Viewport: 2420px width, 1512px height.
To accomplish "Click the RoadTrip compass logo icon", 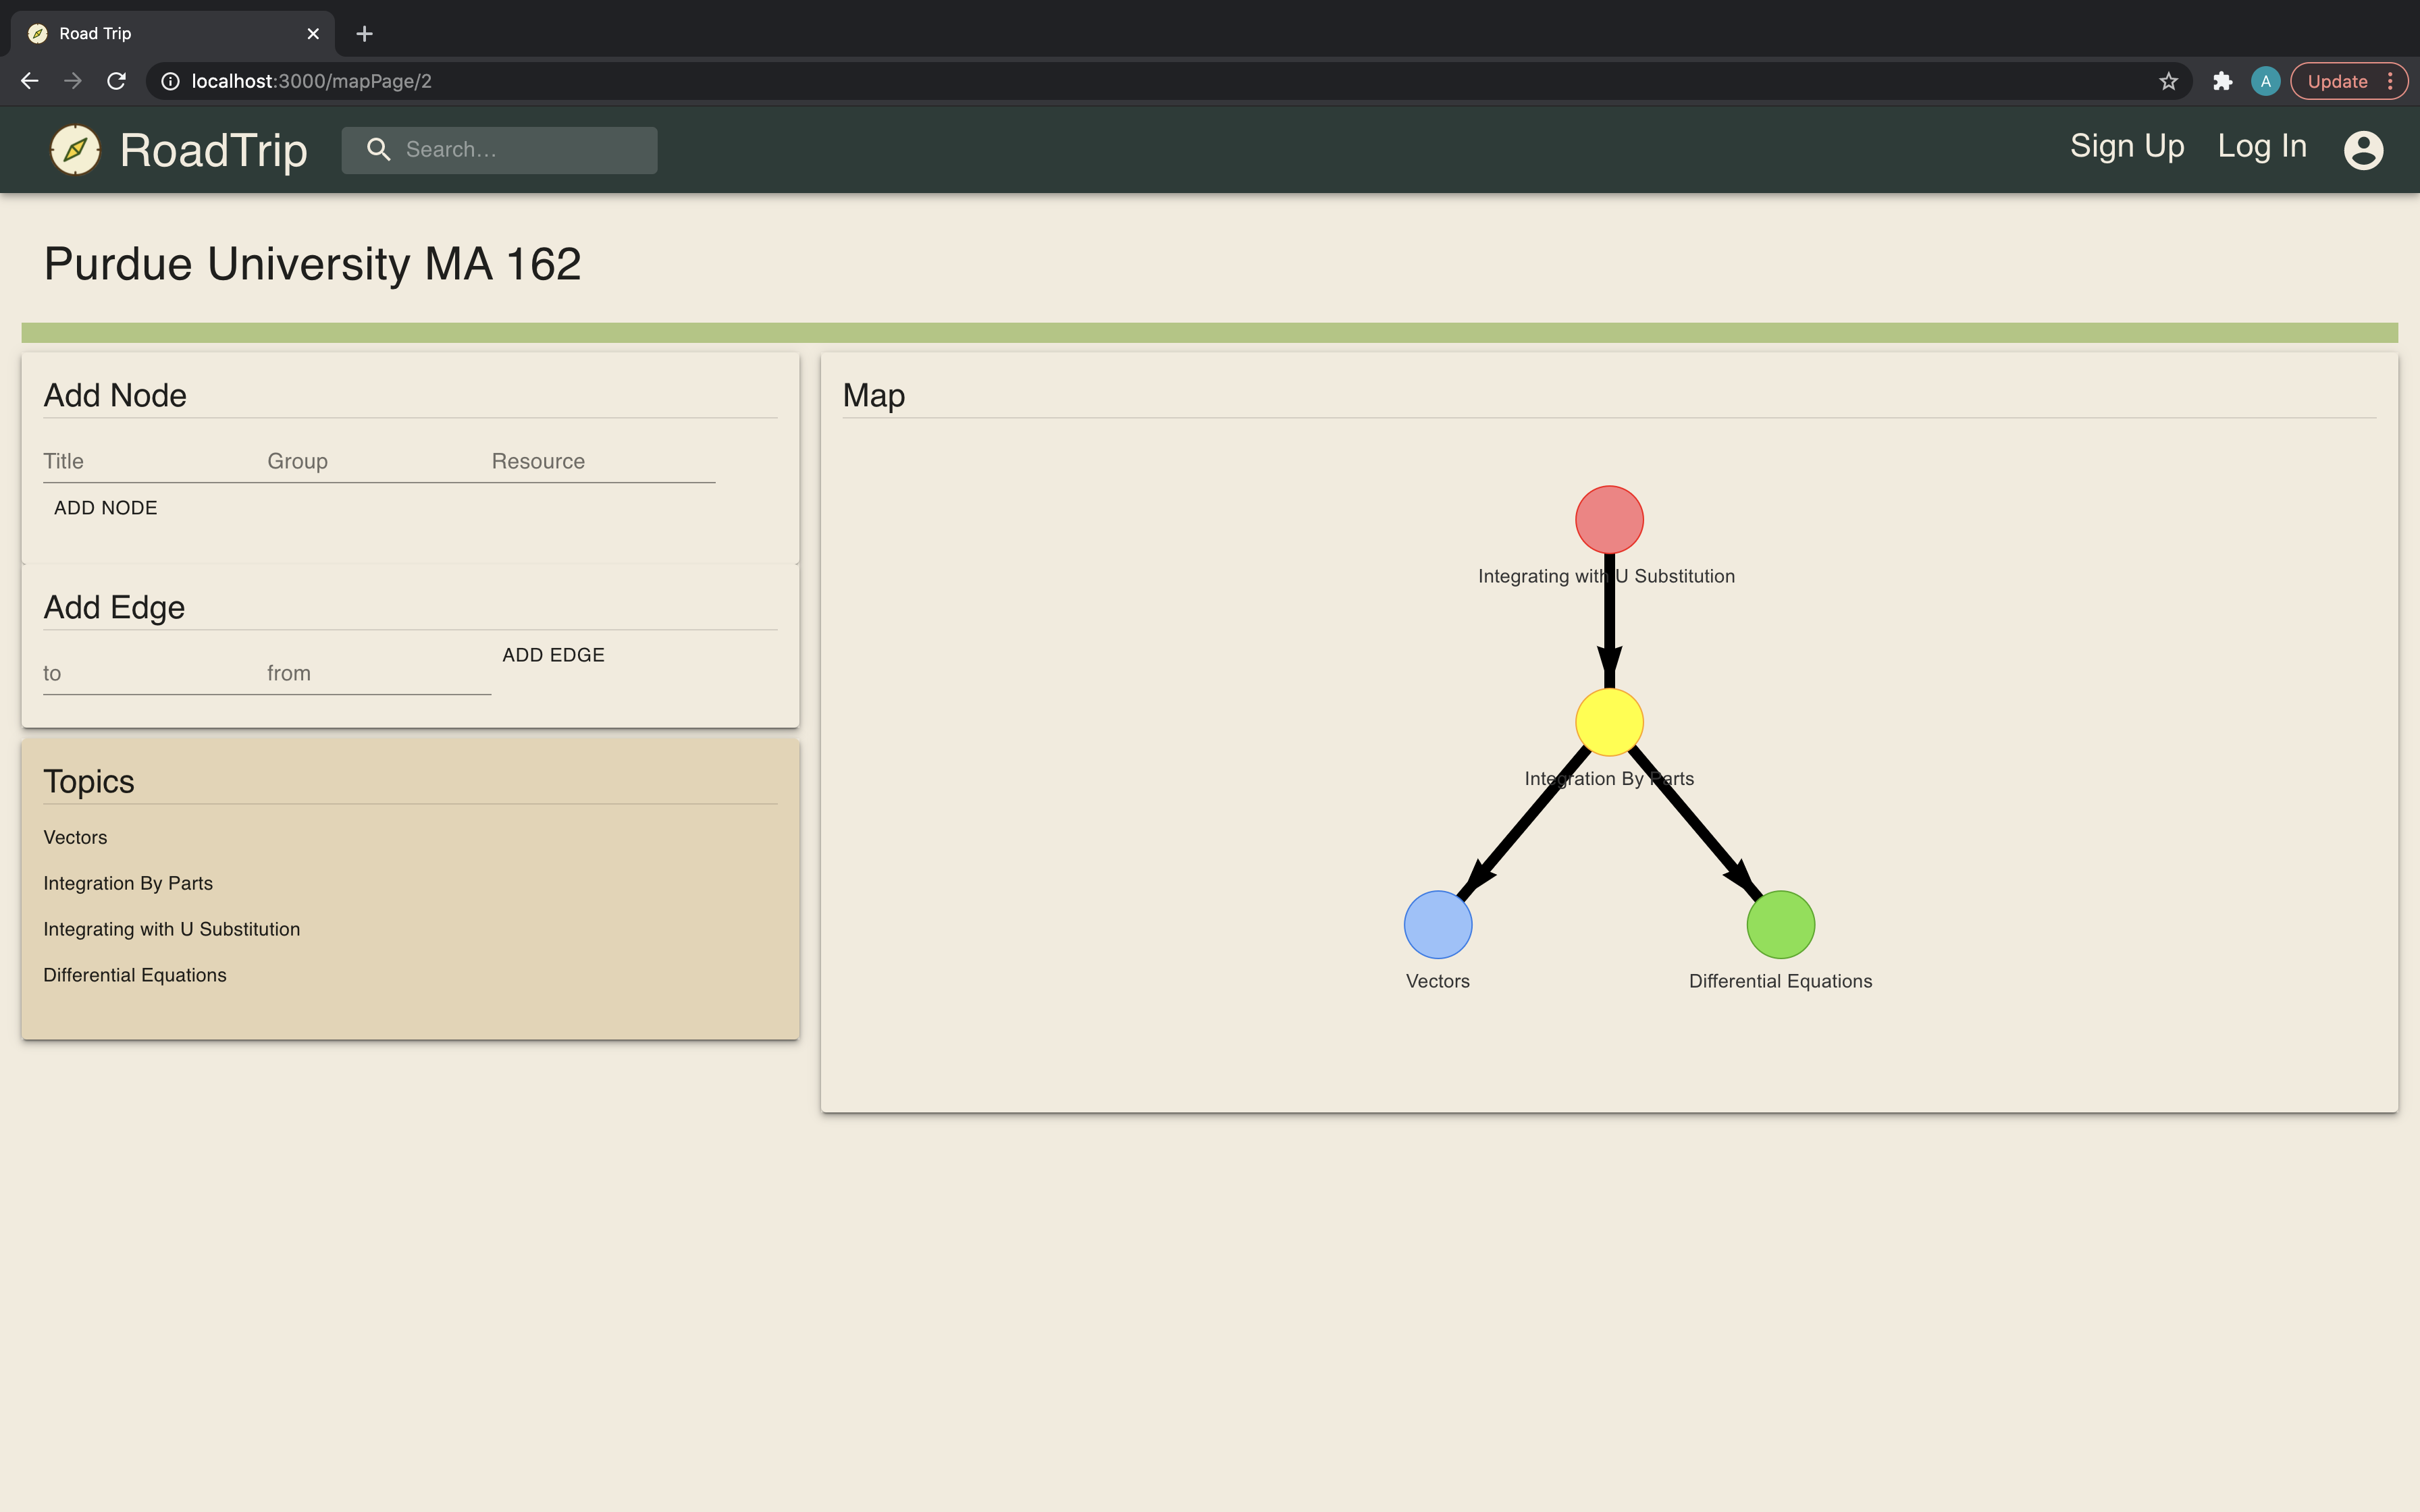I will tap(75, 150).
